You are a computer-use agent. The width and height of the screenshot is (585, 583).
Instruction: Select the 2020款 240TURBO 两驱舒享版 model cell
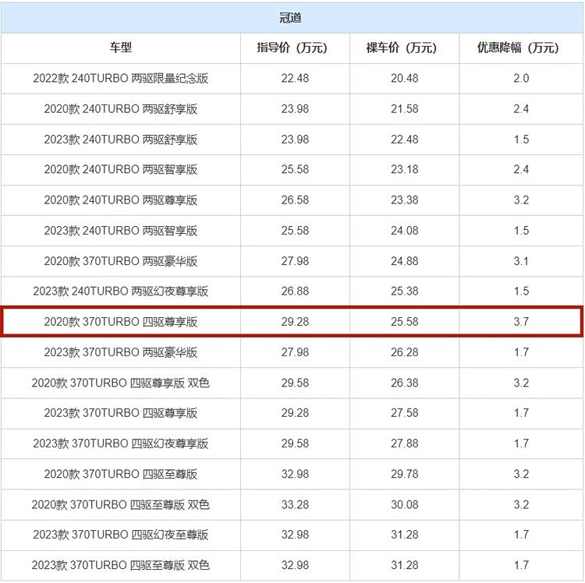tap(120, 108)
